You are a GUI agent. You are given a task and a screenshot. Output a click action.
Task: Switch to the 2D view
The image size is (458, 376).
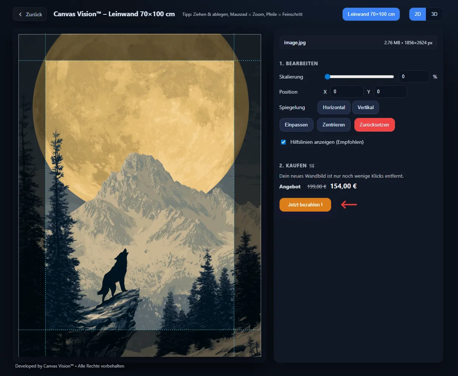tap(417, 14)
